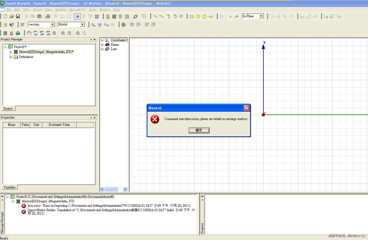Select the Draw point tool
368x240 pixels.
[230, 16]
